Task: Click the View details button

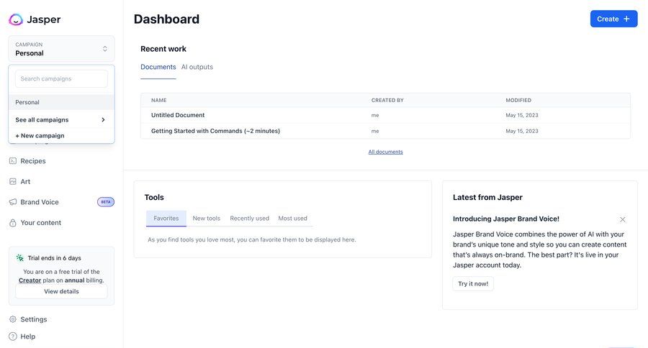Action: click(x=61, y=291)
